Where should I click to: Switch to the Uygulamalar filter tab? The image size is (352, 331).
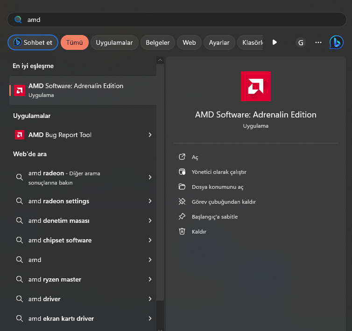114,42
